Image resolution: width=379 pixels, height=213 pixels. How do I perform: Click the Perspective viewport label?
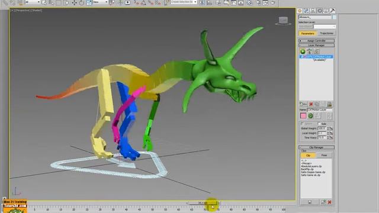23,11
